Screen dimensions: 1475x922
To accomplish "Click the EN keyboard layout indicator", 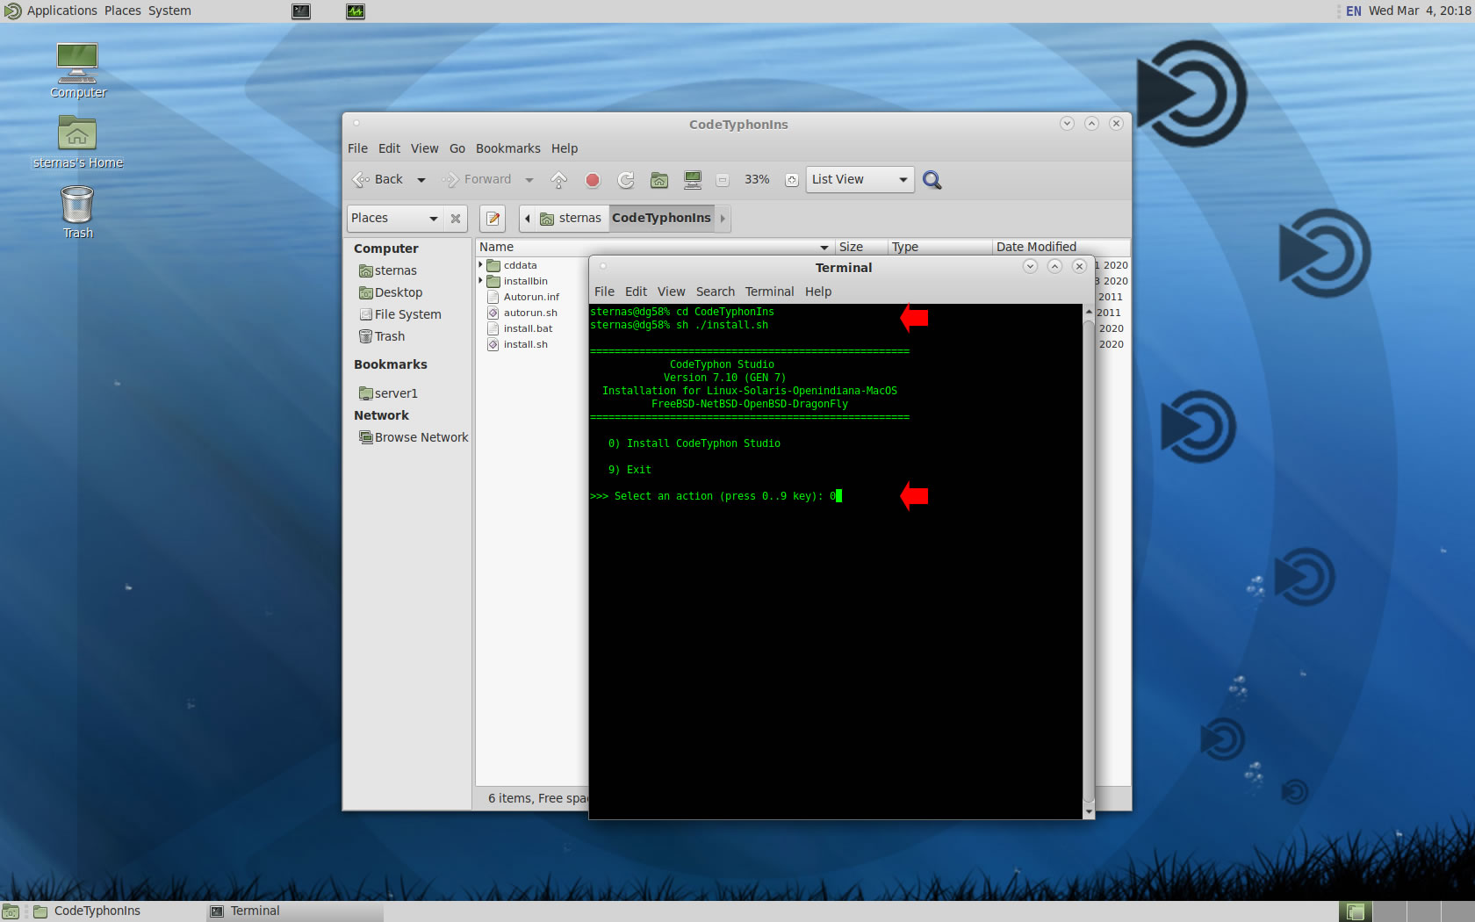I will tap(1353, 11).
